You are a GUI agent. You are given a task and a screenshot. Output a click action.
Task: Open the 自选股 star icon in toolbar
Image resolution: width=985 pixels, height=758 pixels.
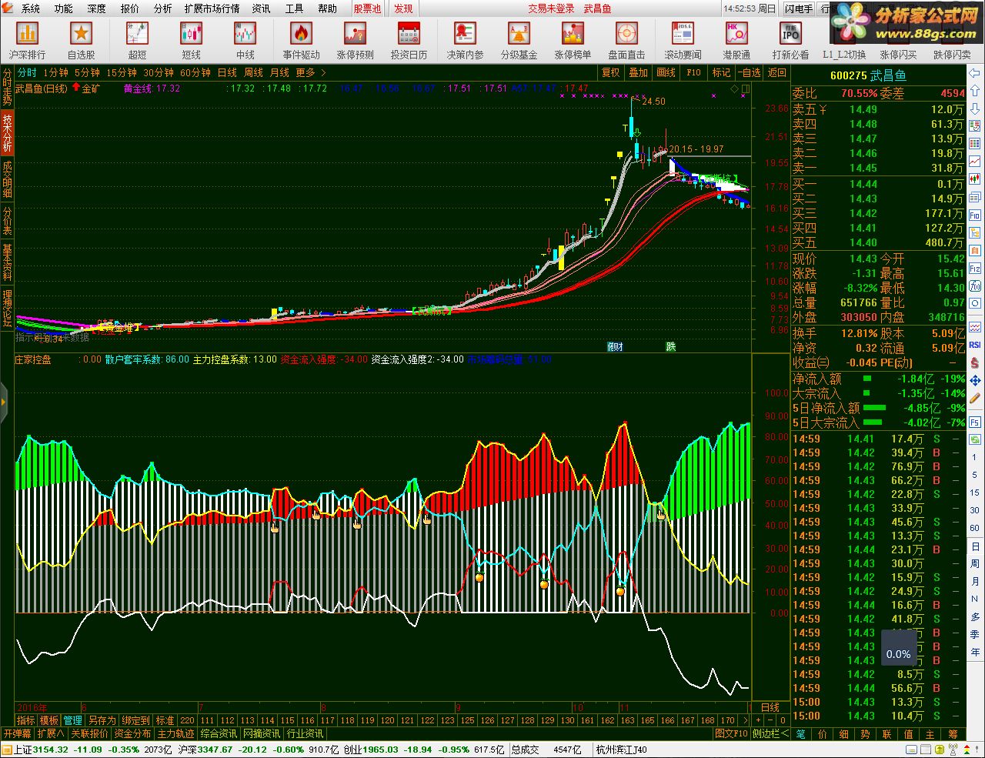click(x=82, y=41)
